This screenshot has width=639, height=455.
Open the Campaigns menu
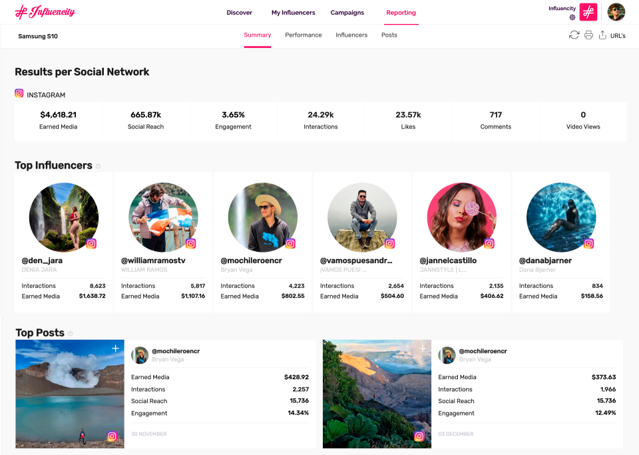tap(346, 12)
